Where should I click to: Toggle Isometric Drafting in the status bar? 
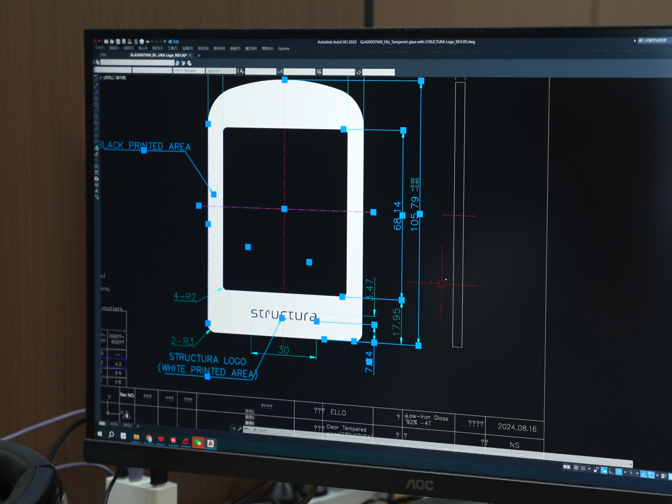coord(631,473)
